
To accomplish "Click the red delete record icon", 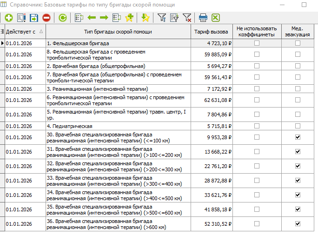I will (x=46, y=18).
